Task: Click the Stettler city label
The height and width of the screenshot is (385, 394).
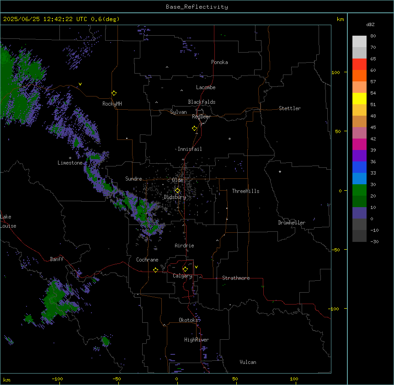Action: point(290,108)
